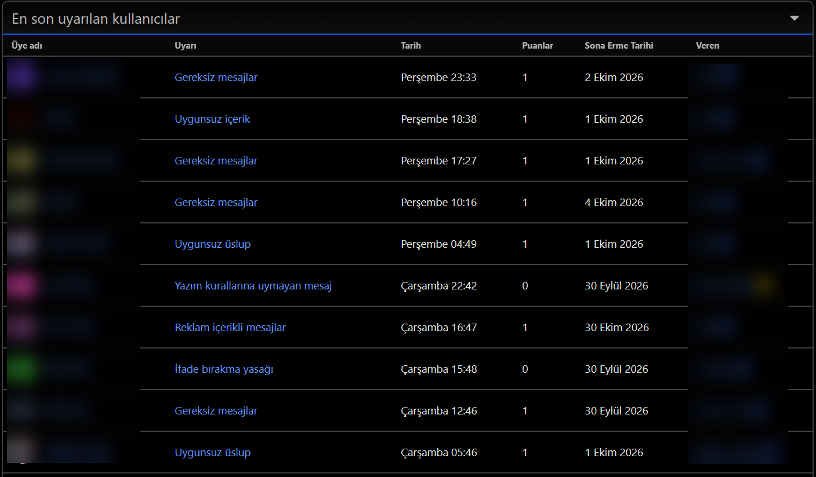Click the points value 1 in 'Reklam içerikli mesajlar' row

[x=525, y=328]
